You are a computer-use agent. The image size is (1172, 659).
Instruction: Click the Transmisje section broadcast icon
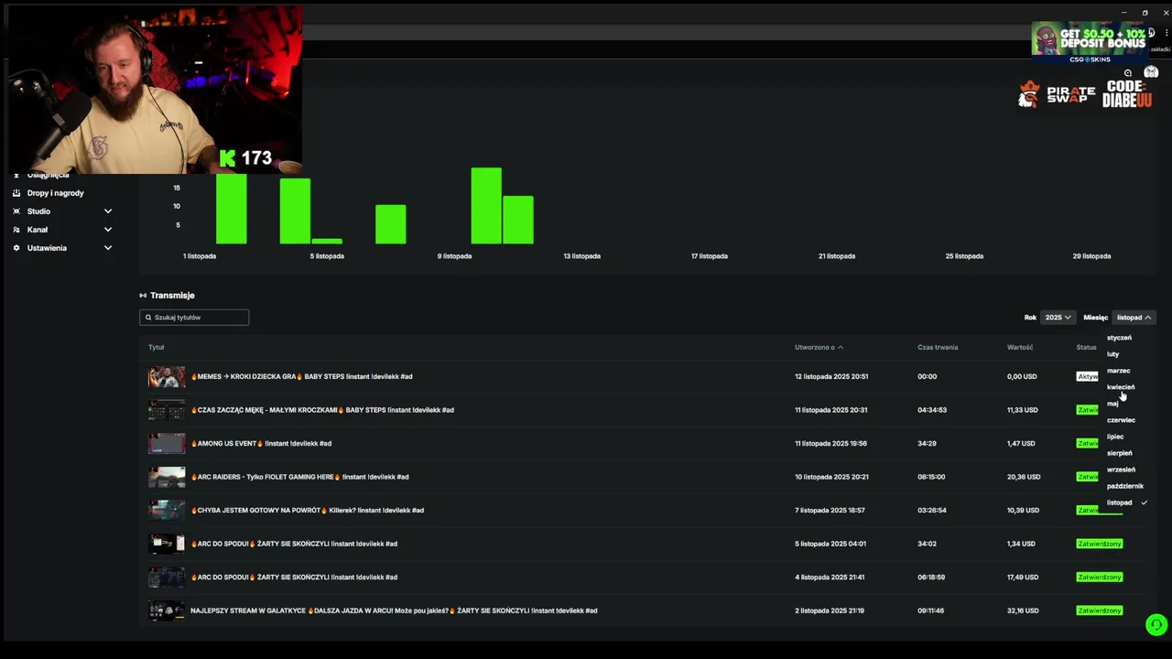pos(143,296)
